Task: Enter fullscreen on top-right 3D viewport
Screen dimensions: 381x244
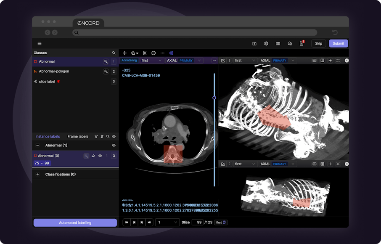Action: [x=338, y=61]
